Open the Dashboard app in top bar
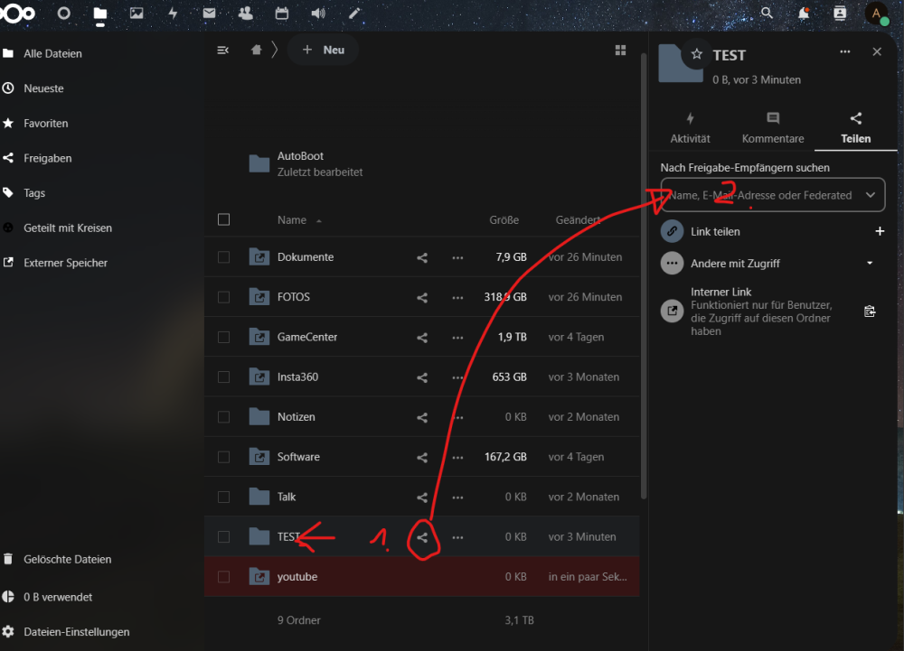 click(x=64, y=13)
